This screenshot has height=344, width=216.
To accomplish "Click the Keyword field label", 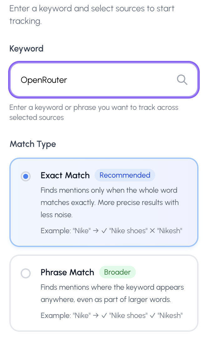I will tap(26, 49).
